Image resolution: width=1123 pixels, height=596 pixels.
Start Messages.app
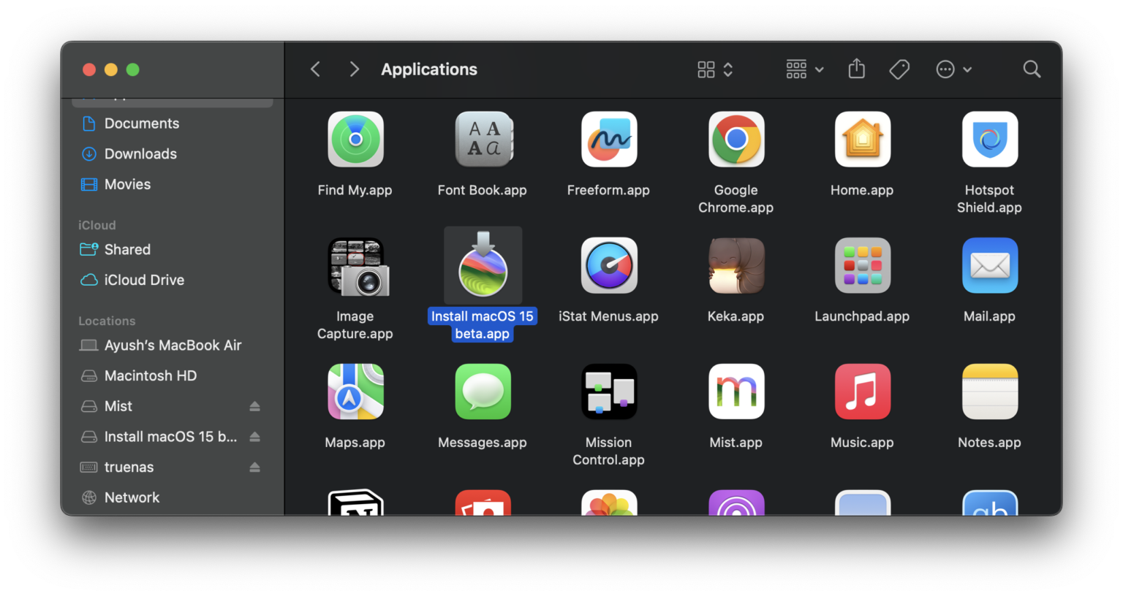(x=483, y=391)
